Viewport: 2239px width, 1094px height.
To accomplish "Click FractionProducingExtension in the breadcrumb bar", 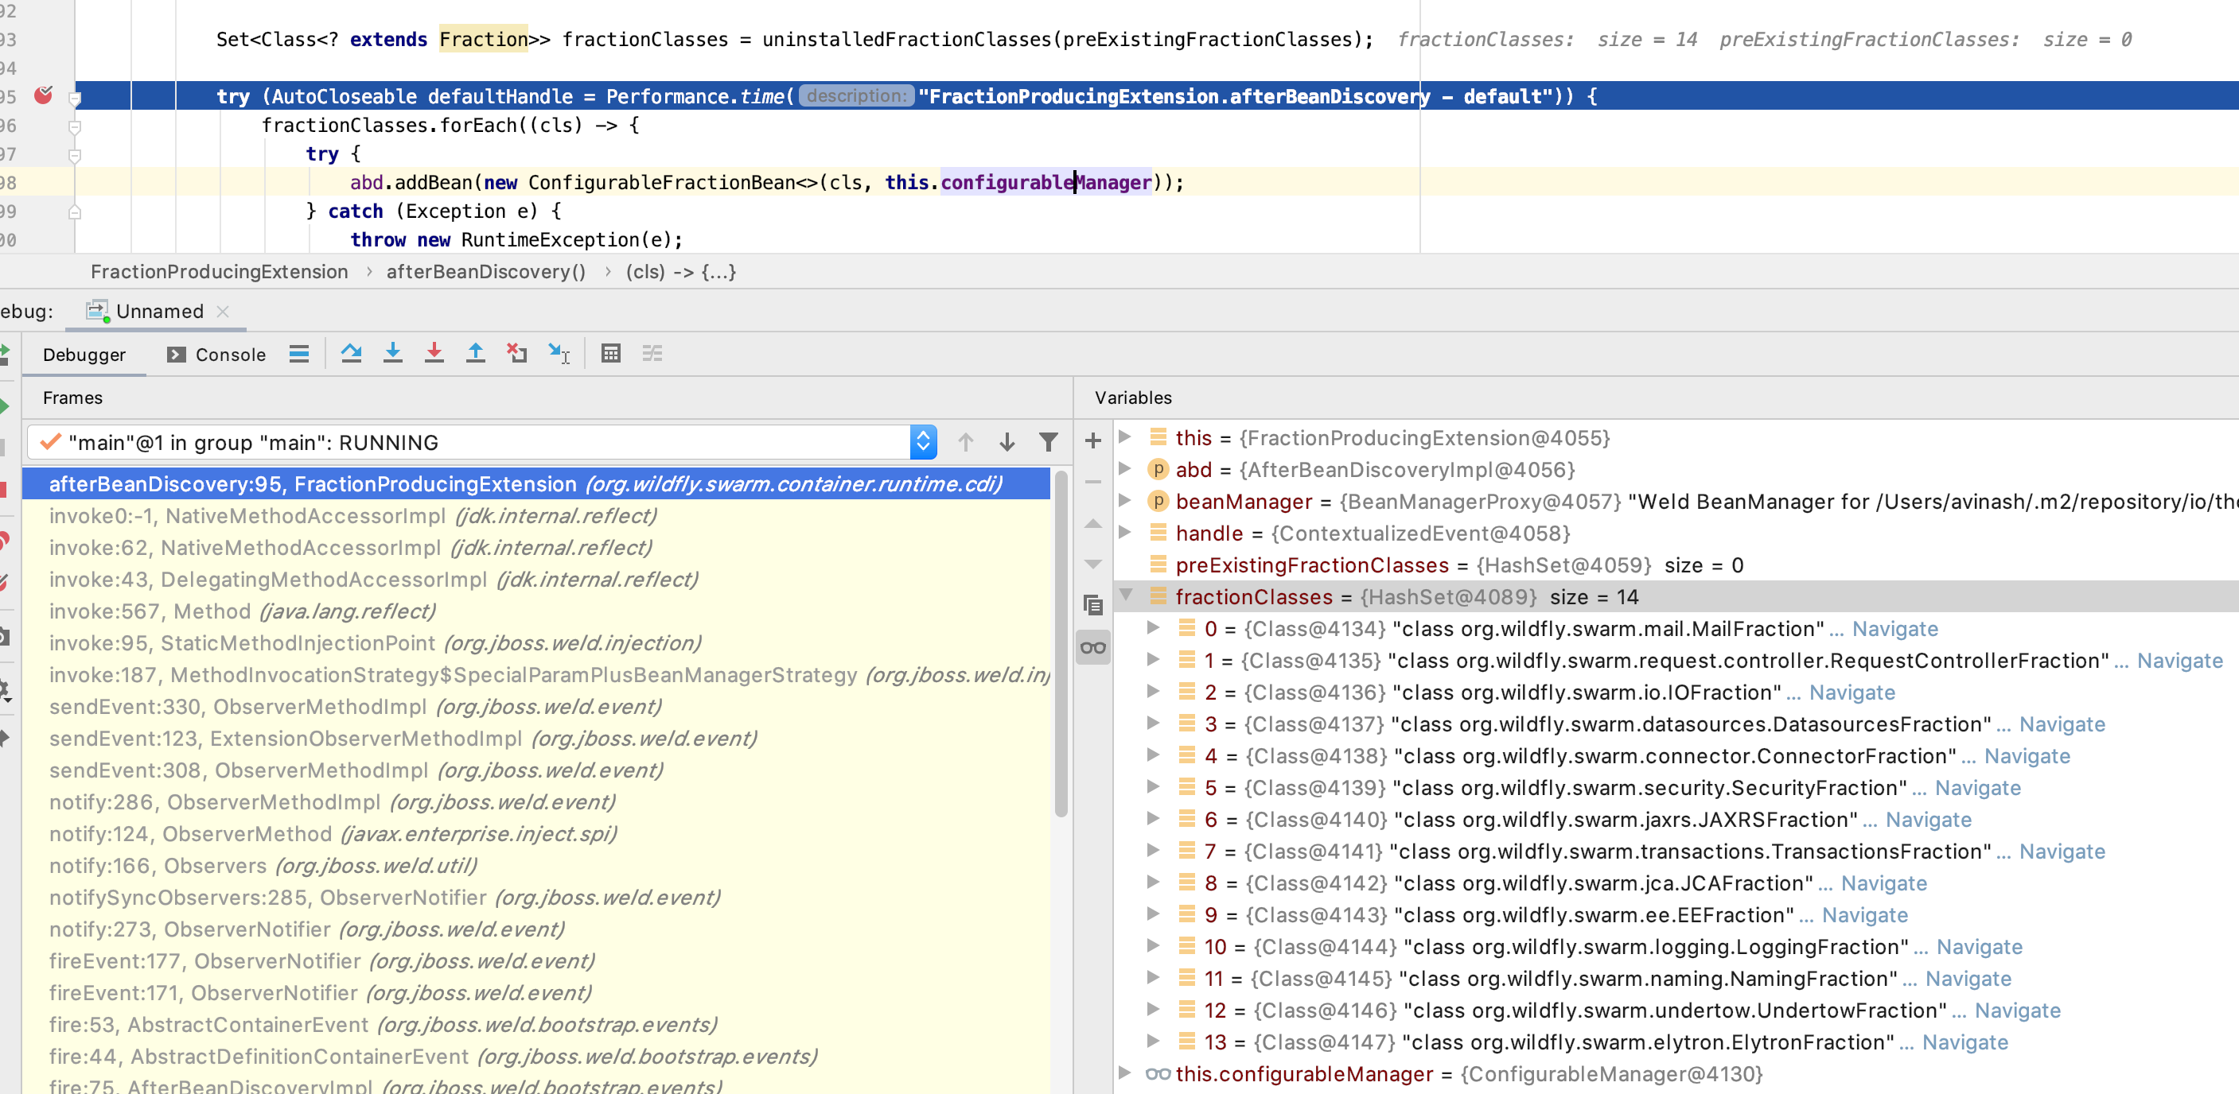I will (219, 272).
